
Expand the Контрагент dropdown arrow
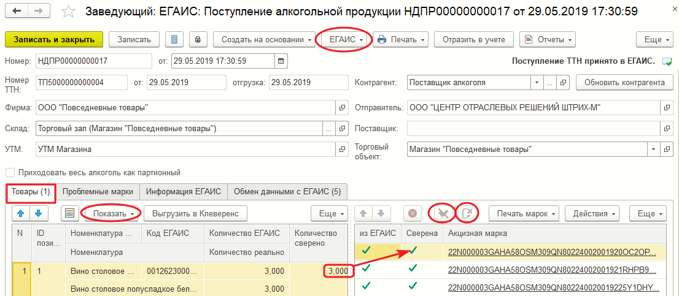537,83
